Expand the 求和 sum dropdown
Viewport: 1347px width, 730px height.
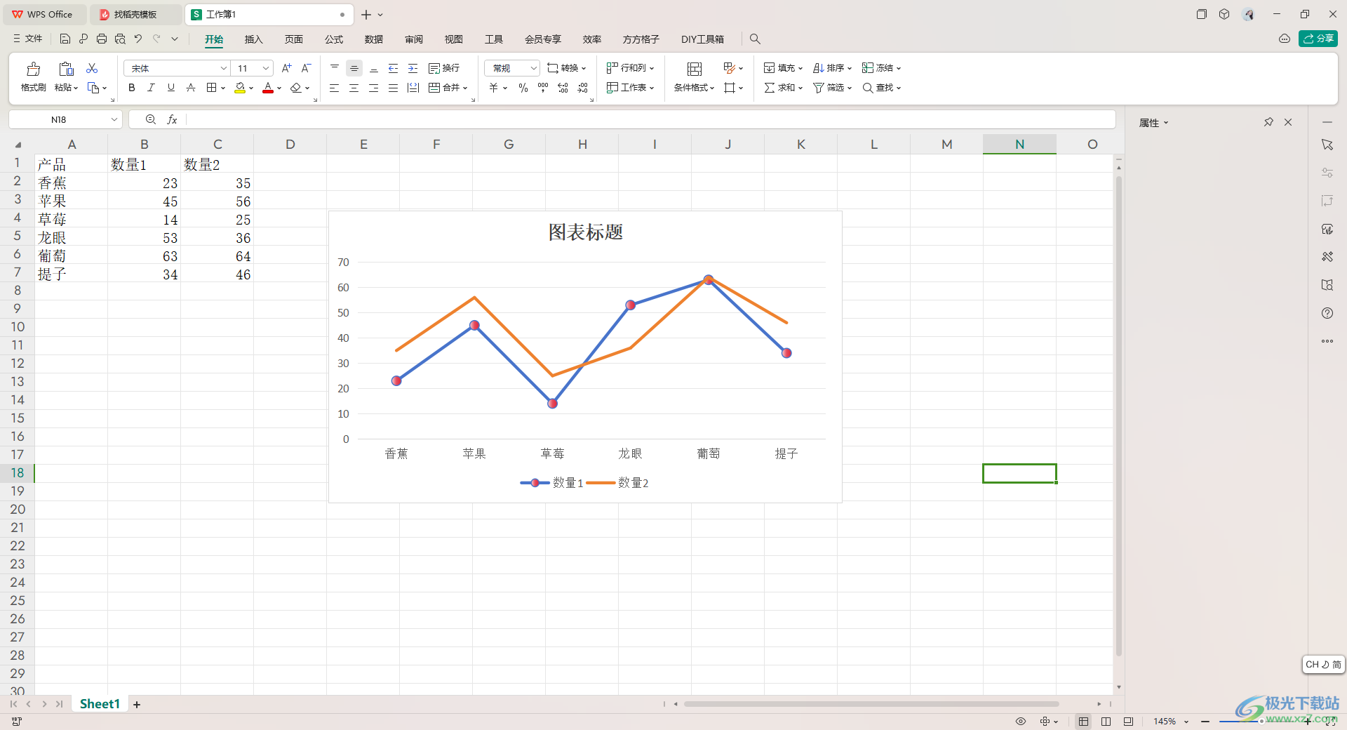(800, 88)
